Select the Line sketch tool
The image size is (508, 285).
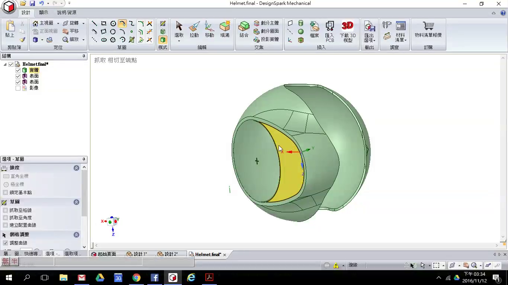(94, 23)
